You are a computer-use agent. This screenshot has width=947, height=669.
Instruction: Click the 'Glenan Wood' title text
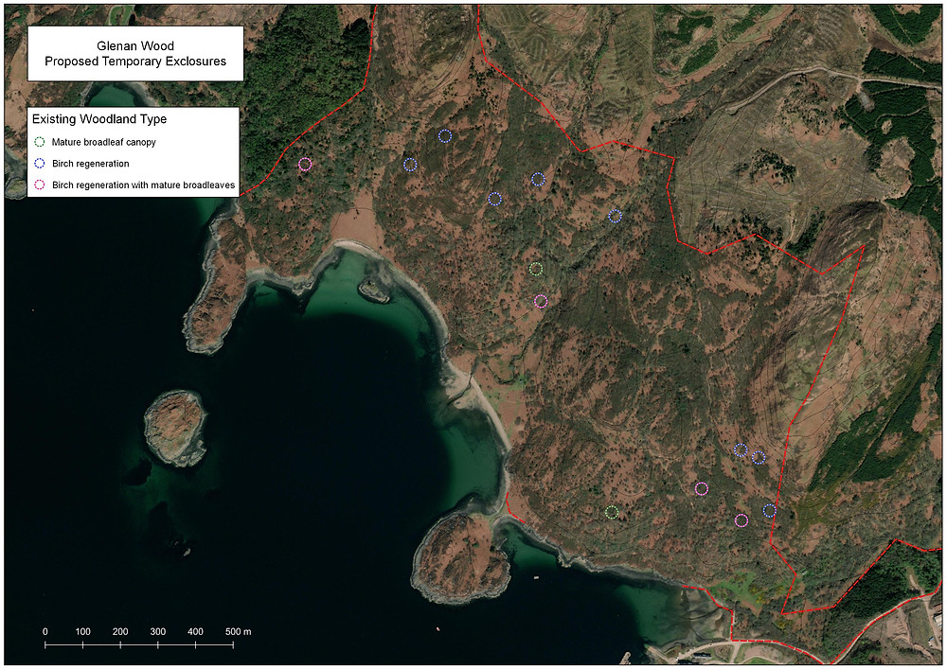click(x=135, y=45)
